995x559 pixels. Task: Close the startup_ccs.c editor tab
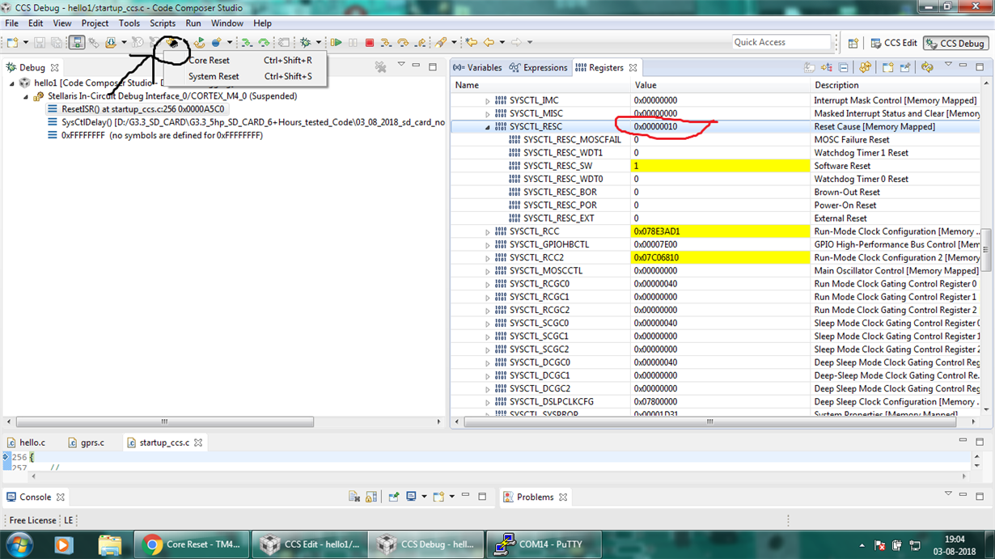(198, 443)
